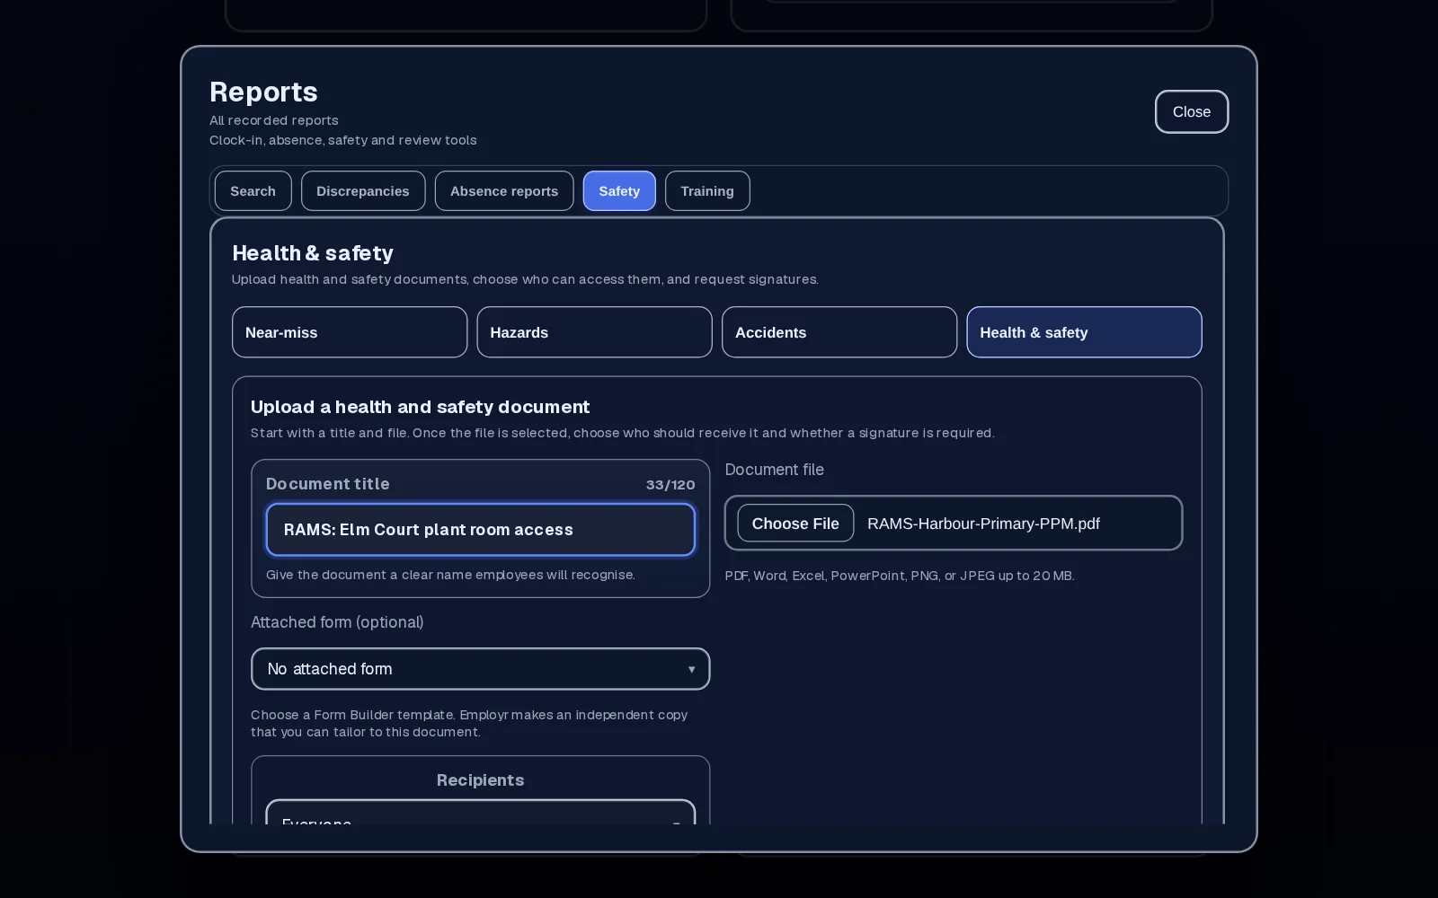Open the Hazards section
1438x898 pixels.
pyautogui.click(x=594, y=332)
